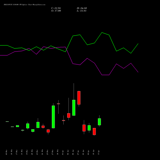Click the last green candle on the right
The height and width of the screenshot is (160, 160).
[100, 122]
